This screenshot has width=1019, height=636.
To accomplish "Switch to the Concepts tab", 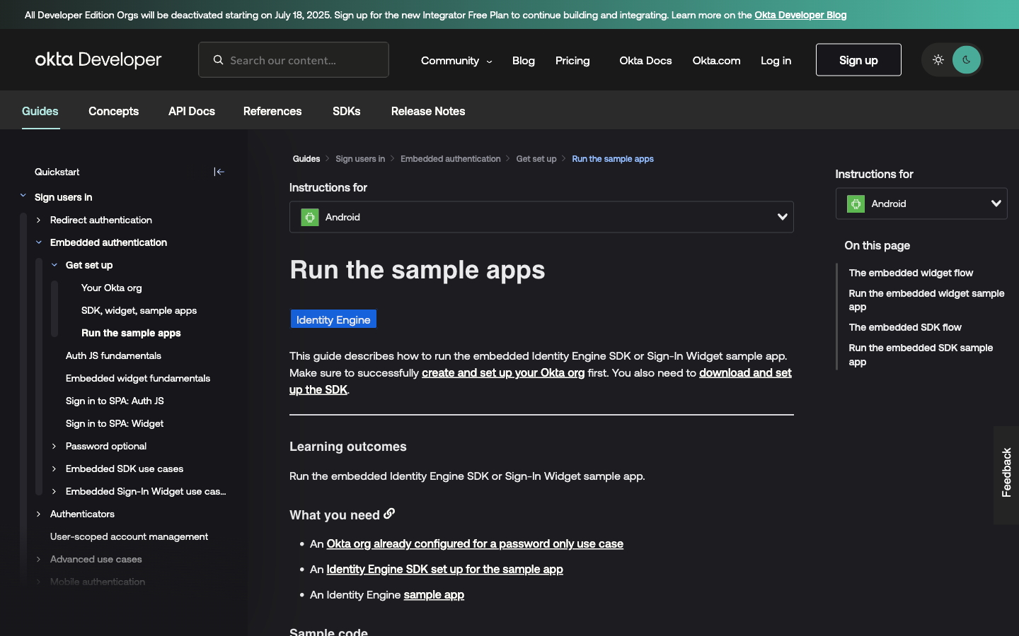I will pyautogui.click(x=113, y=111).
